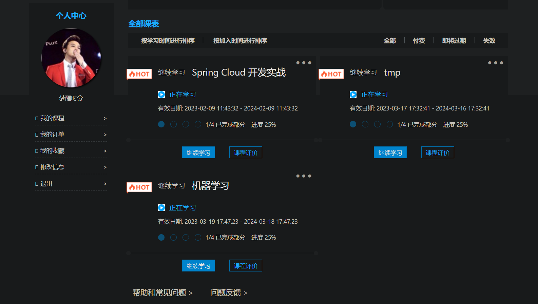
Task: Click first filled progress dot for tmp course
Action: click(x=353, y=124)
